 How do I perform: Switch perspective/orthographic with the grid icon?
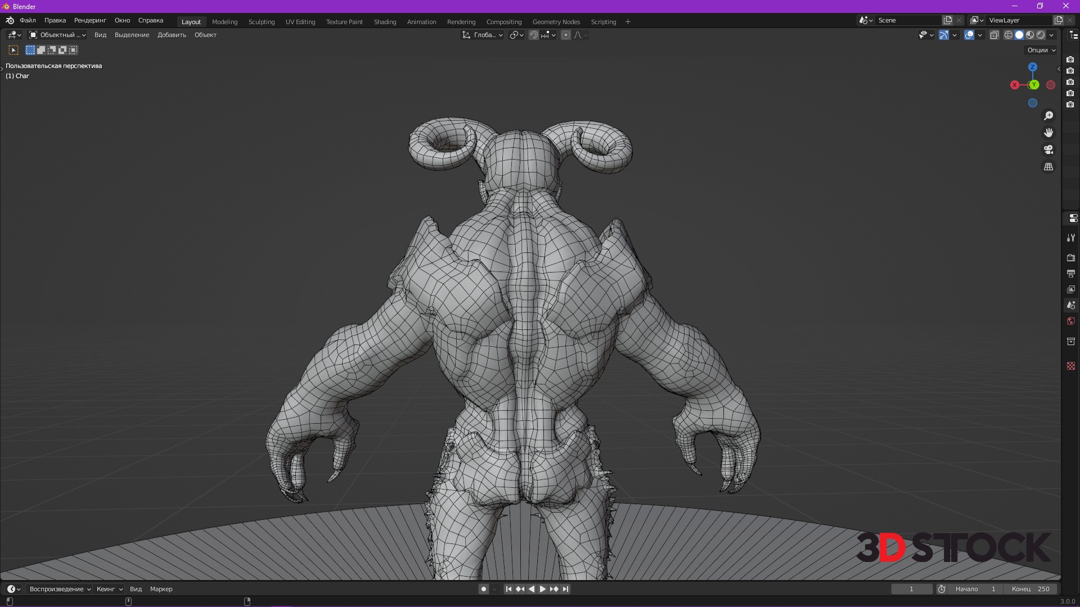pyautogui.click(x=1048, y=167)
